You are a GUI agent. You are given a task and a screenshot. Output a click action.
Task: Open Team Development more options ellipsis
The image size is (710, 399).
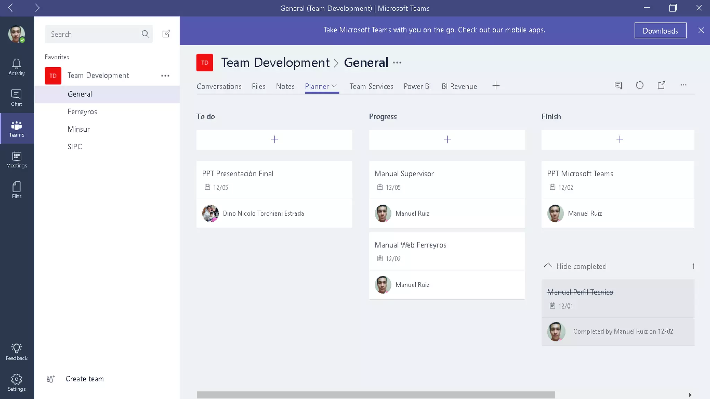click(x=165, y=76)
